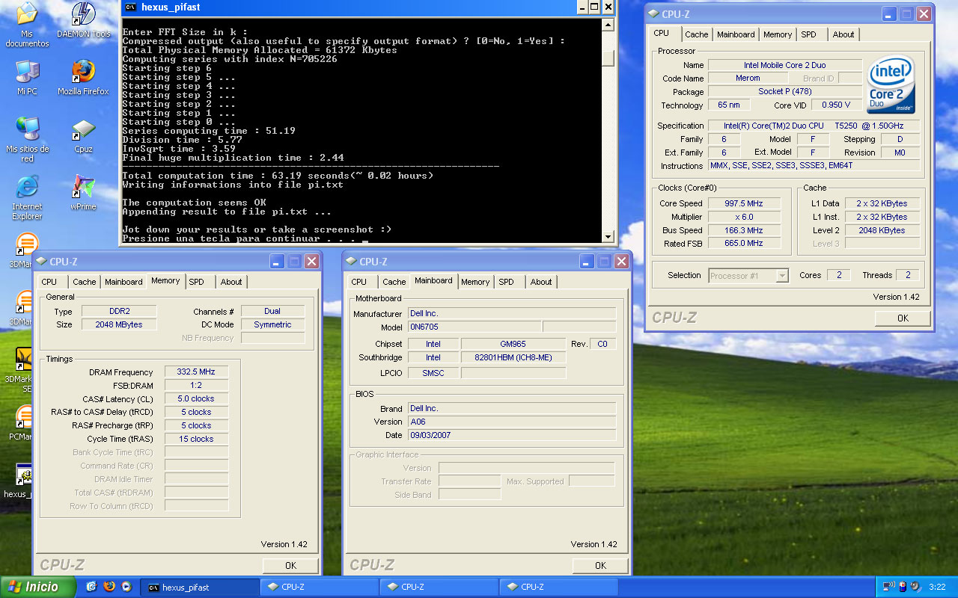Click network connection tray icon
The image size is (958, 598).
pyautogui.click(x=888, y=587)
